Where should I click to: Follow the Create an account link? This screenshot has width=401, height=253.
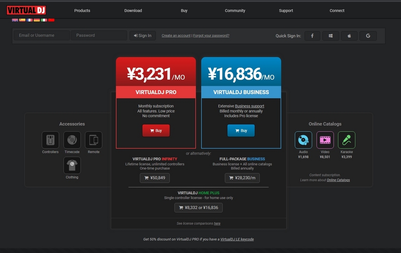click(x=176, y=36)
